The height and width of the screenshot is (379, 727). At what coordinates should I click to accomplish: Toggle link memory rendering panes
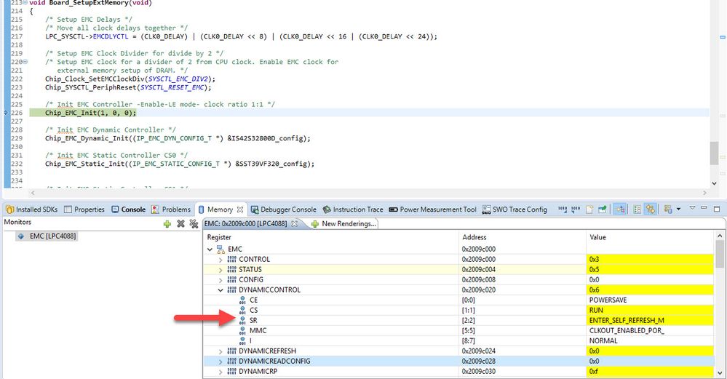tap(651, 210)
